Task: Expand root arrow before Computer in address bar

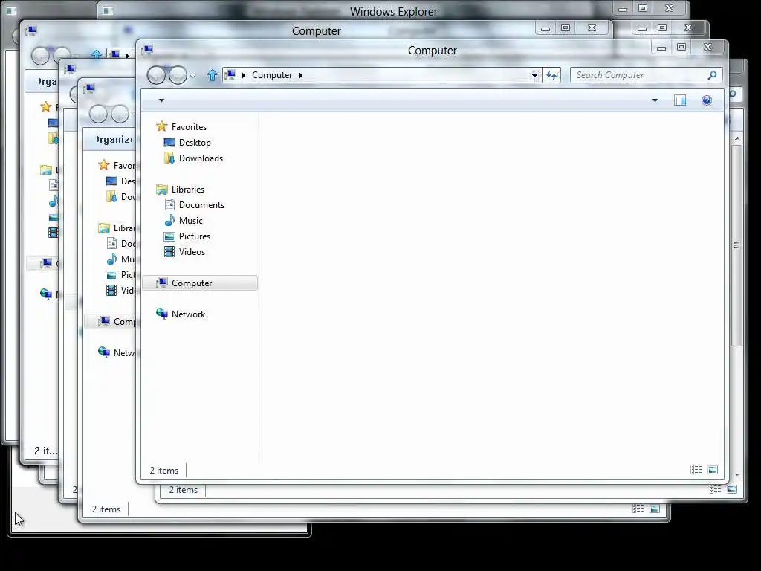Action: (x=244, y=75)
